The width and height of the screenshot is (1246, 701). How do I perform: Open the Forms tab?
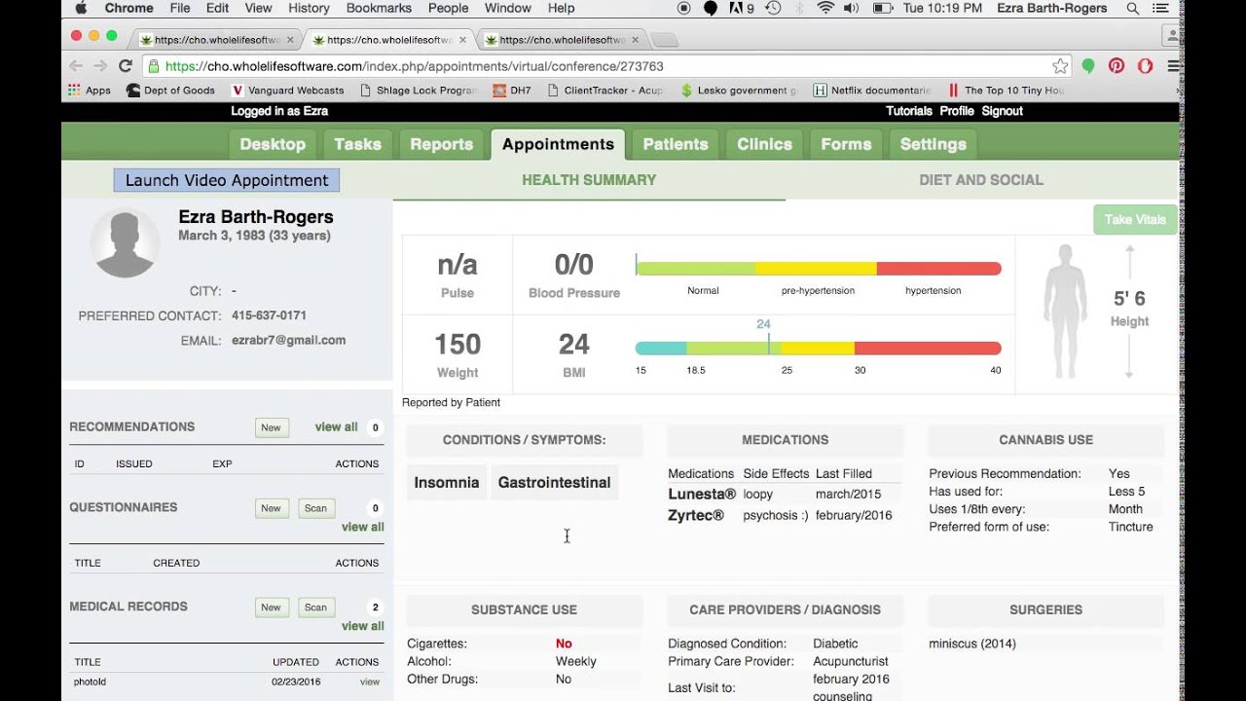[846, 144]
